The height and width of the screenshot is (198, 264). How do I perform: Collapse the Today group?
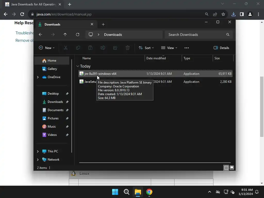tap(78, 66)
